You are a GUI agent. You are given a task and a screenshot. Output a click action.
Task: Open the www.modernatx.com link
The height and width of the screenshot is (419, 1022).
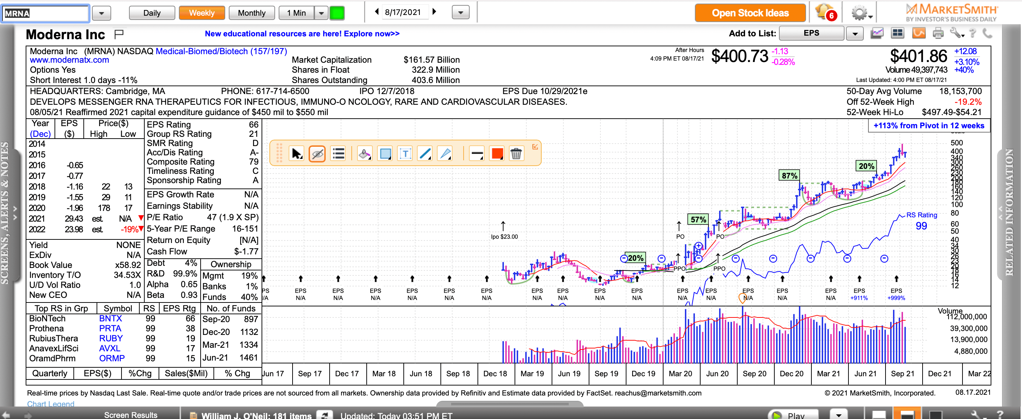[x=69, y=60]
